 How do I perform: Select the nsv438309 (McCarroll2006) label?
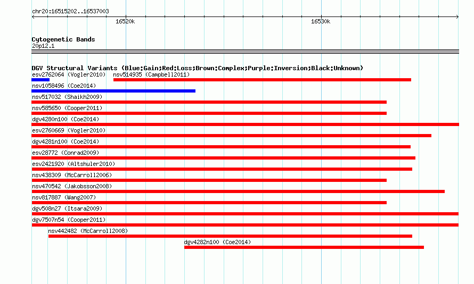pyautogui.click(x=72, y=175)
